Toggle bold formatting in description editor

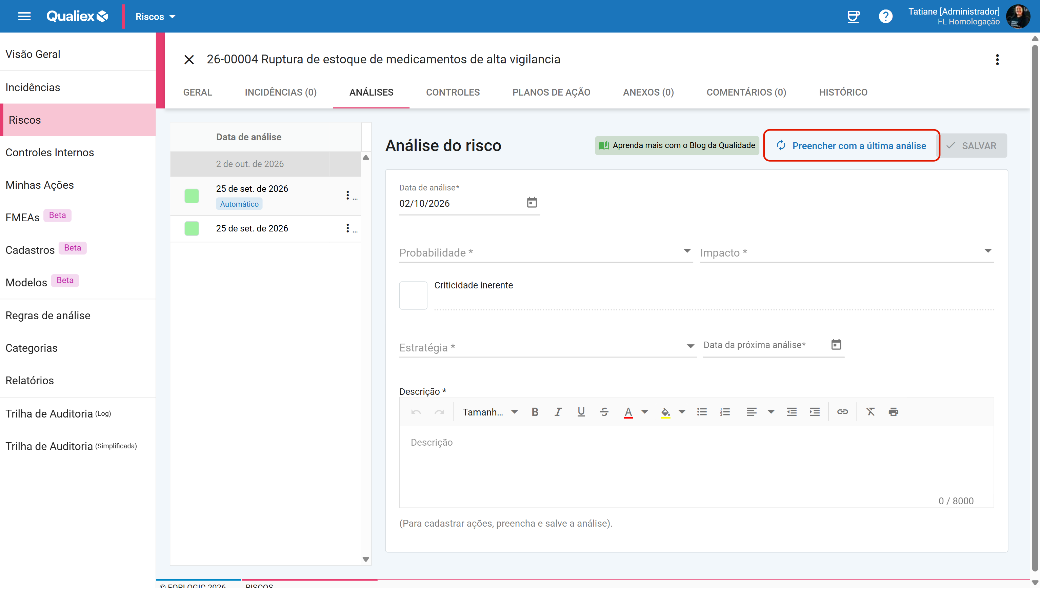click(x=535, y=412)
